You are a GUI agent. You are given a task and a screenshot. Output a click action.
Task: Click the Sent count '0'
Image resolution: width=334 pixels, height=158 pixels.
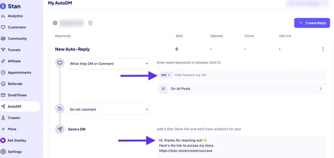(177, 49)
